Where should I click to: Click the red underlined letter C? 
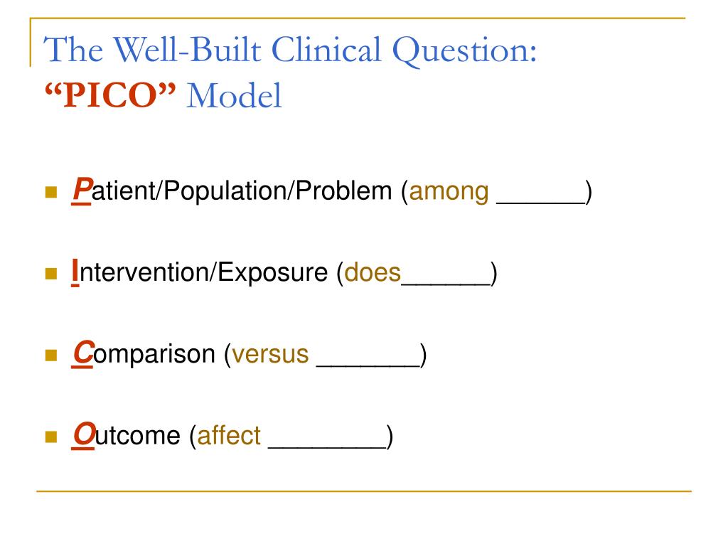tap(83, 354)
